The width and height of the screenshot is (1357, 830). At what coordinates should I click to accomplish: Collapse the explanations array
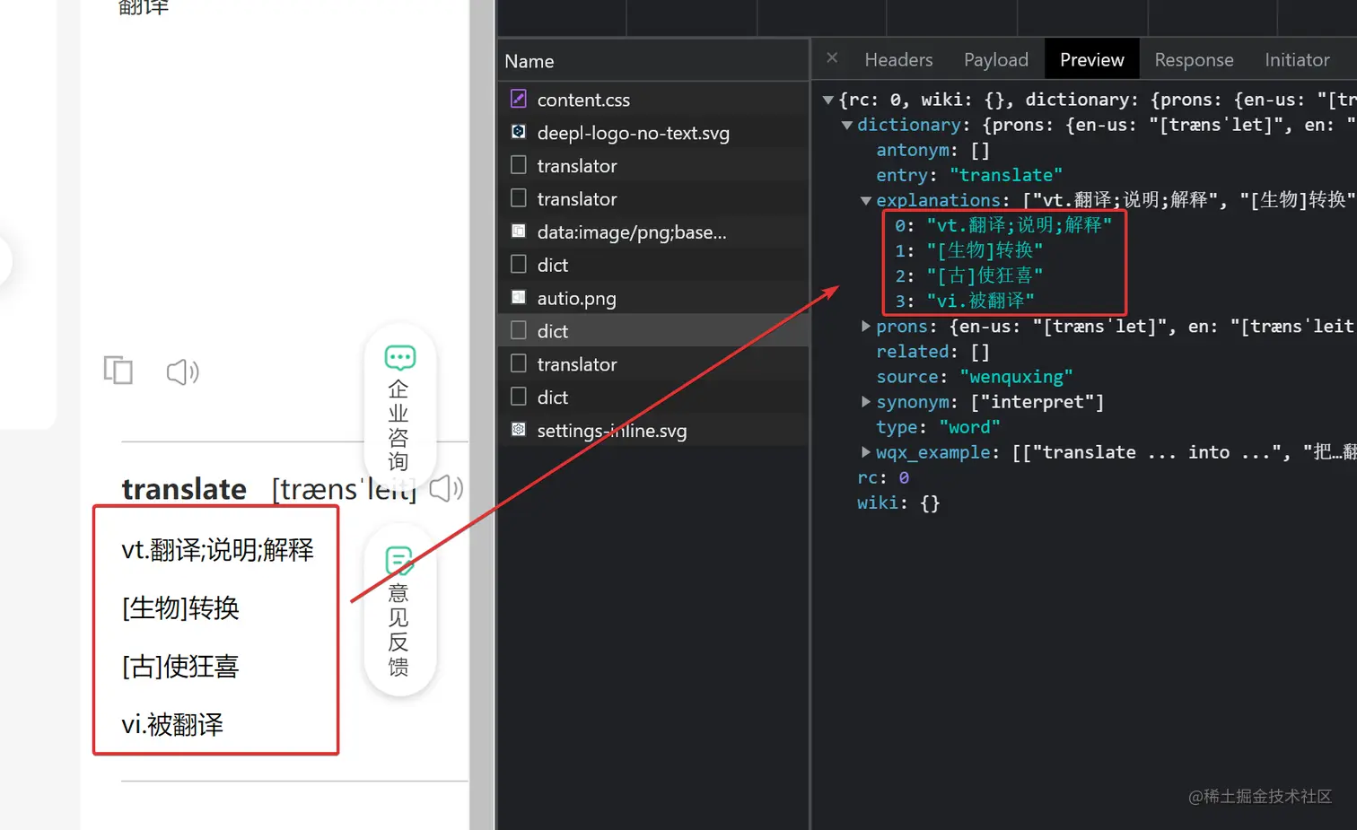click(866, 200)
